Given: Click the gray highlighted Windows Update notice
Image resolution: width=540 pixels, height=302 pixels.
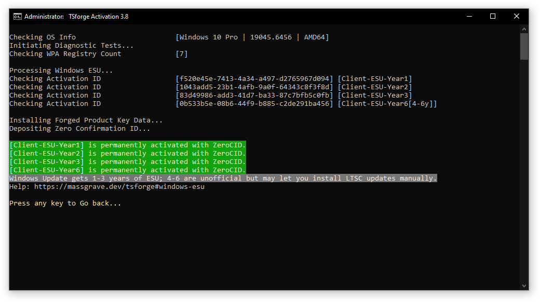Looking at the screenshot, I should click(x=223, y=179).
